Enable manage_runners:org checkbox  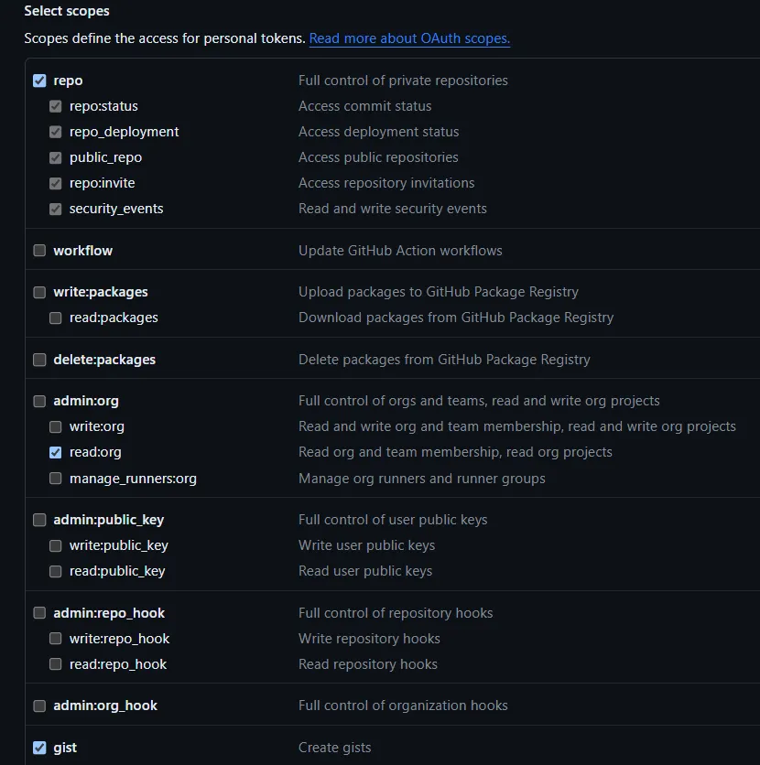[56, 479]
